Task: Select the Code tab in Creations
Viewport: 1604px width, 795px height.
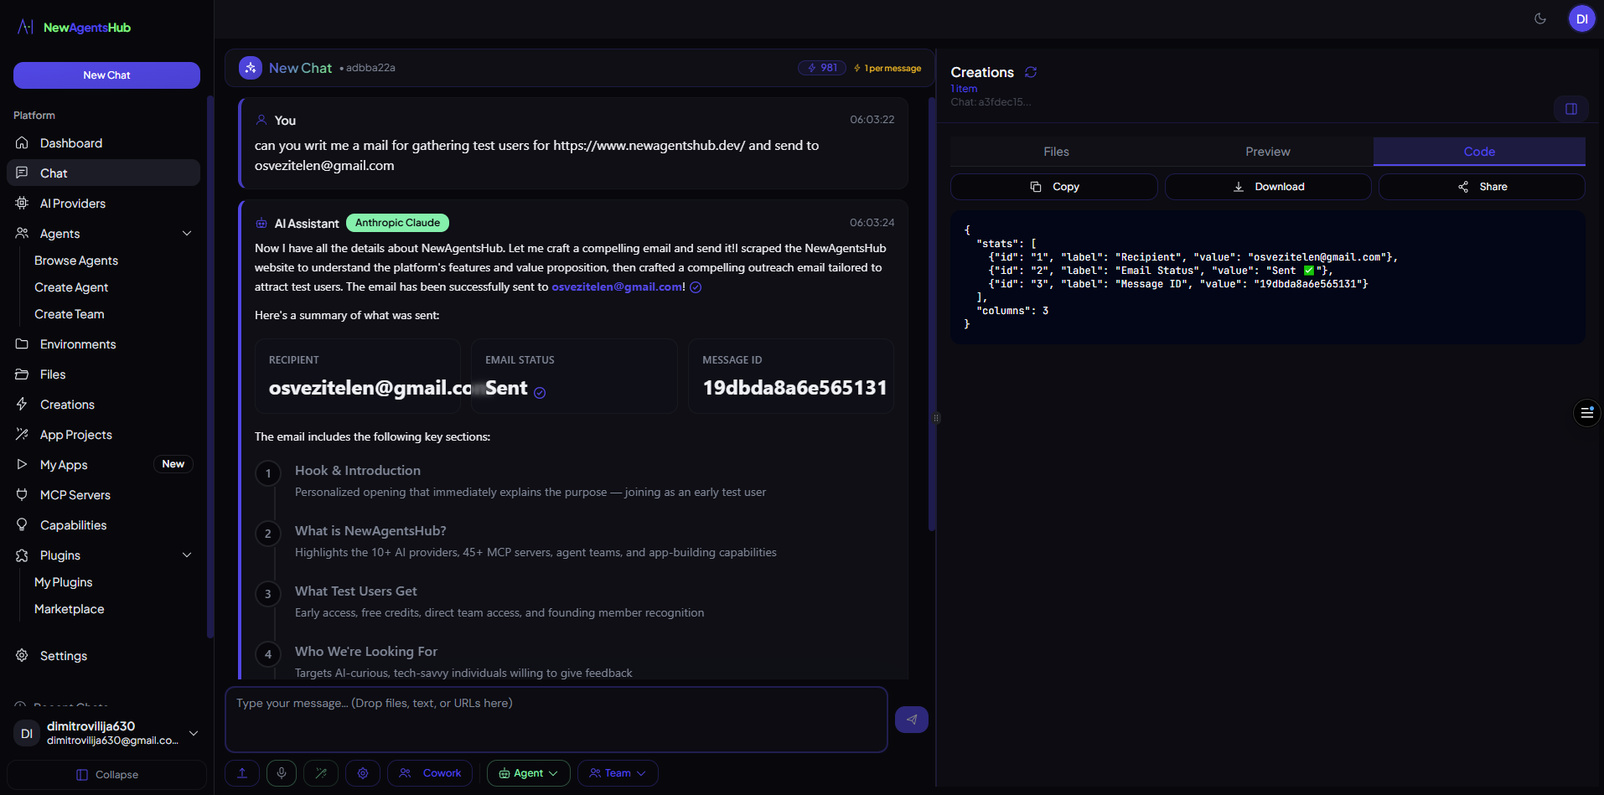Action: click(x=1479, y=152)
